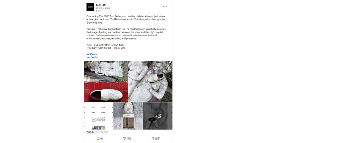Click the comment speech bubble icon
This screenshot has height=143, width=341.
click(124, 138)
